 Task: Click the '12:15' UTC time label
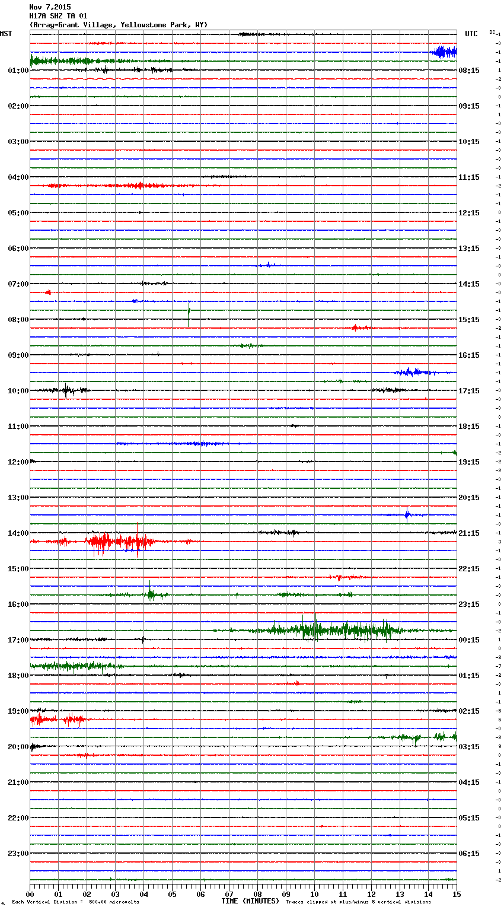coord(469,213)
